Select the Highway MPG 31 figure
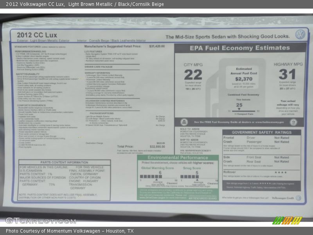The width and height of the screenshot is (313, 235). click(x=287, y=74)
